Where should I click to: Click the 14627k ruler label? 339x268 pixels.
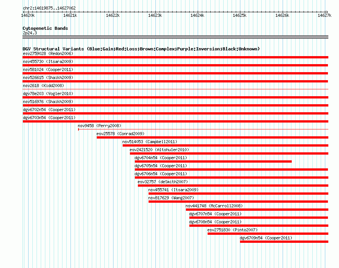(325, 15)
